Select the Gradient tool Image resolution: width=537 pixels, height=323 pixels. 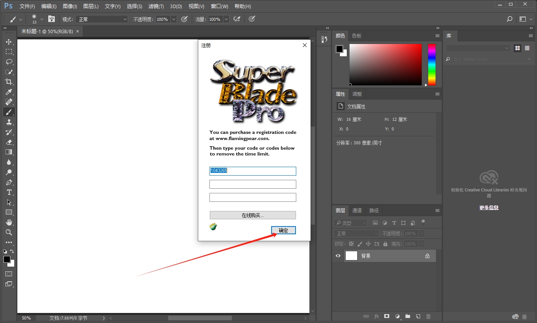coord(8,152)
